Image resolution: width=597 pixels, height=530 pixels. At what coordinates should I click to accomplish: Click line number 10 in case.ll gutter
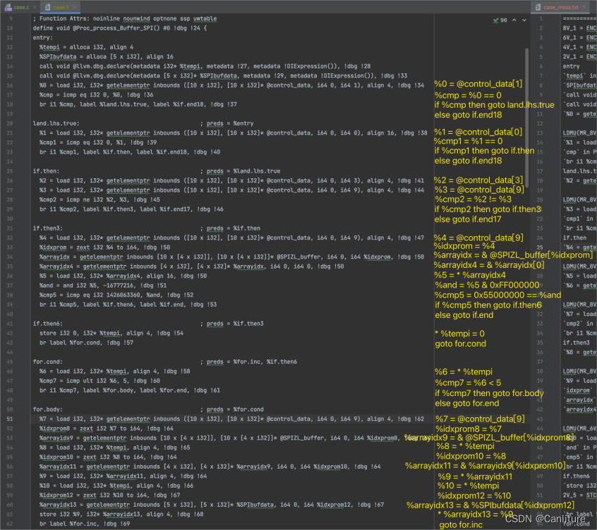pyautogui.click(x=9, y=28)
